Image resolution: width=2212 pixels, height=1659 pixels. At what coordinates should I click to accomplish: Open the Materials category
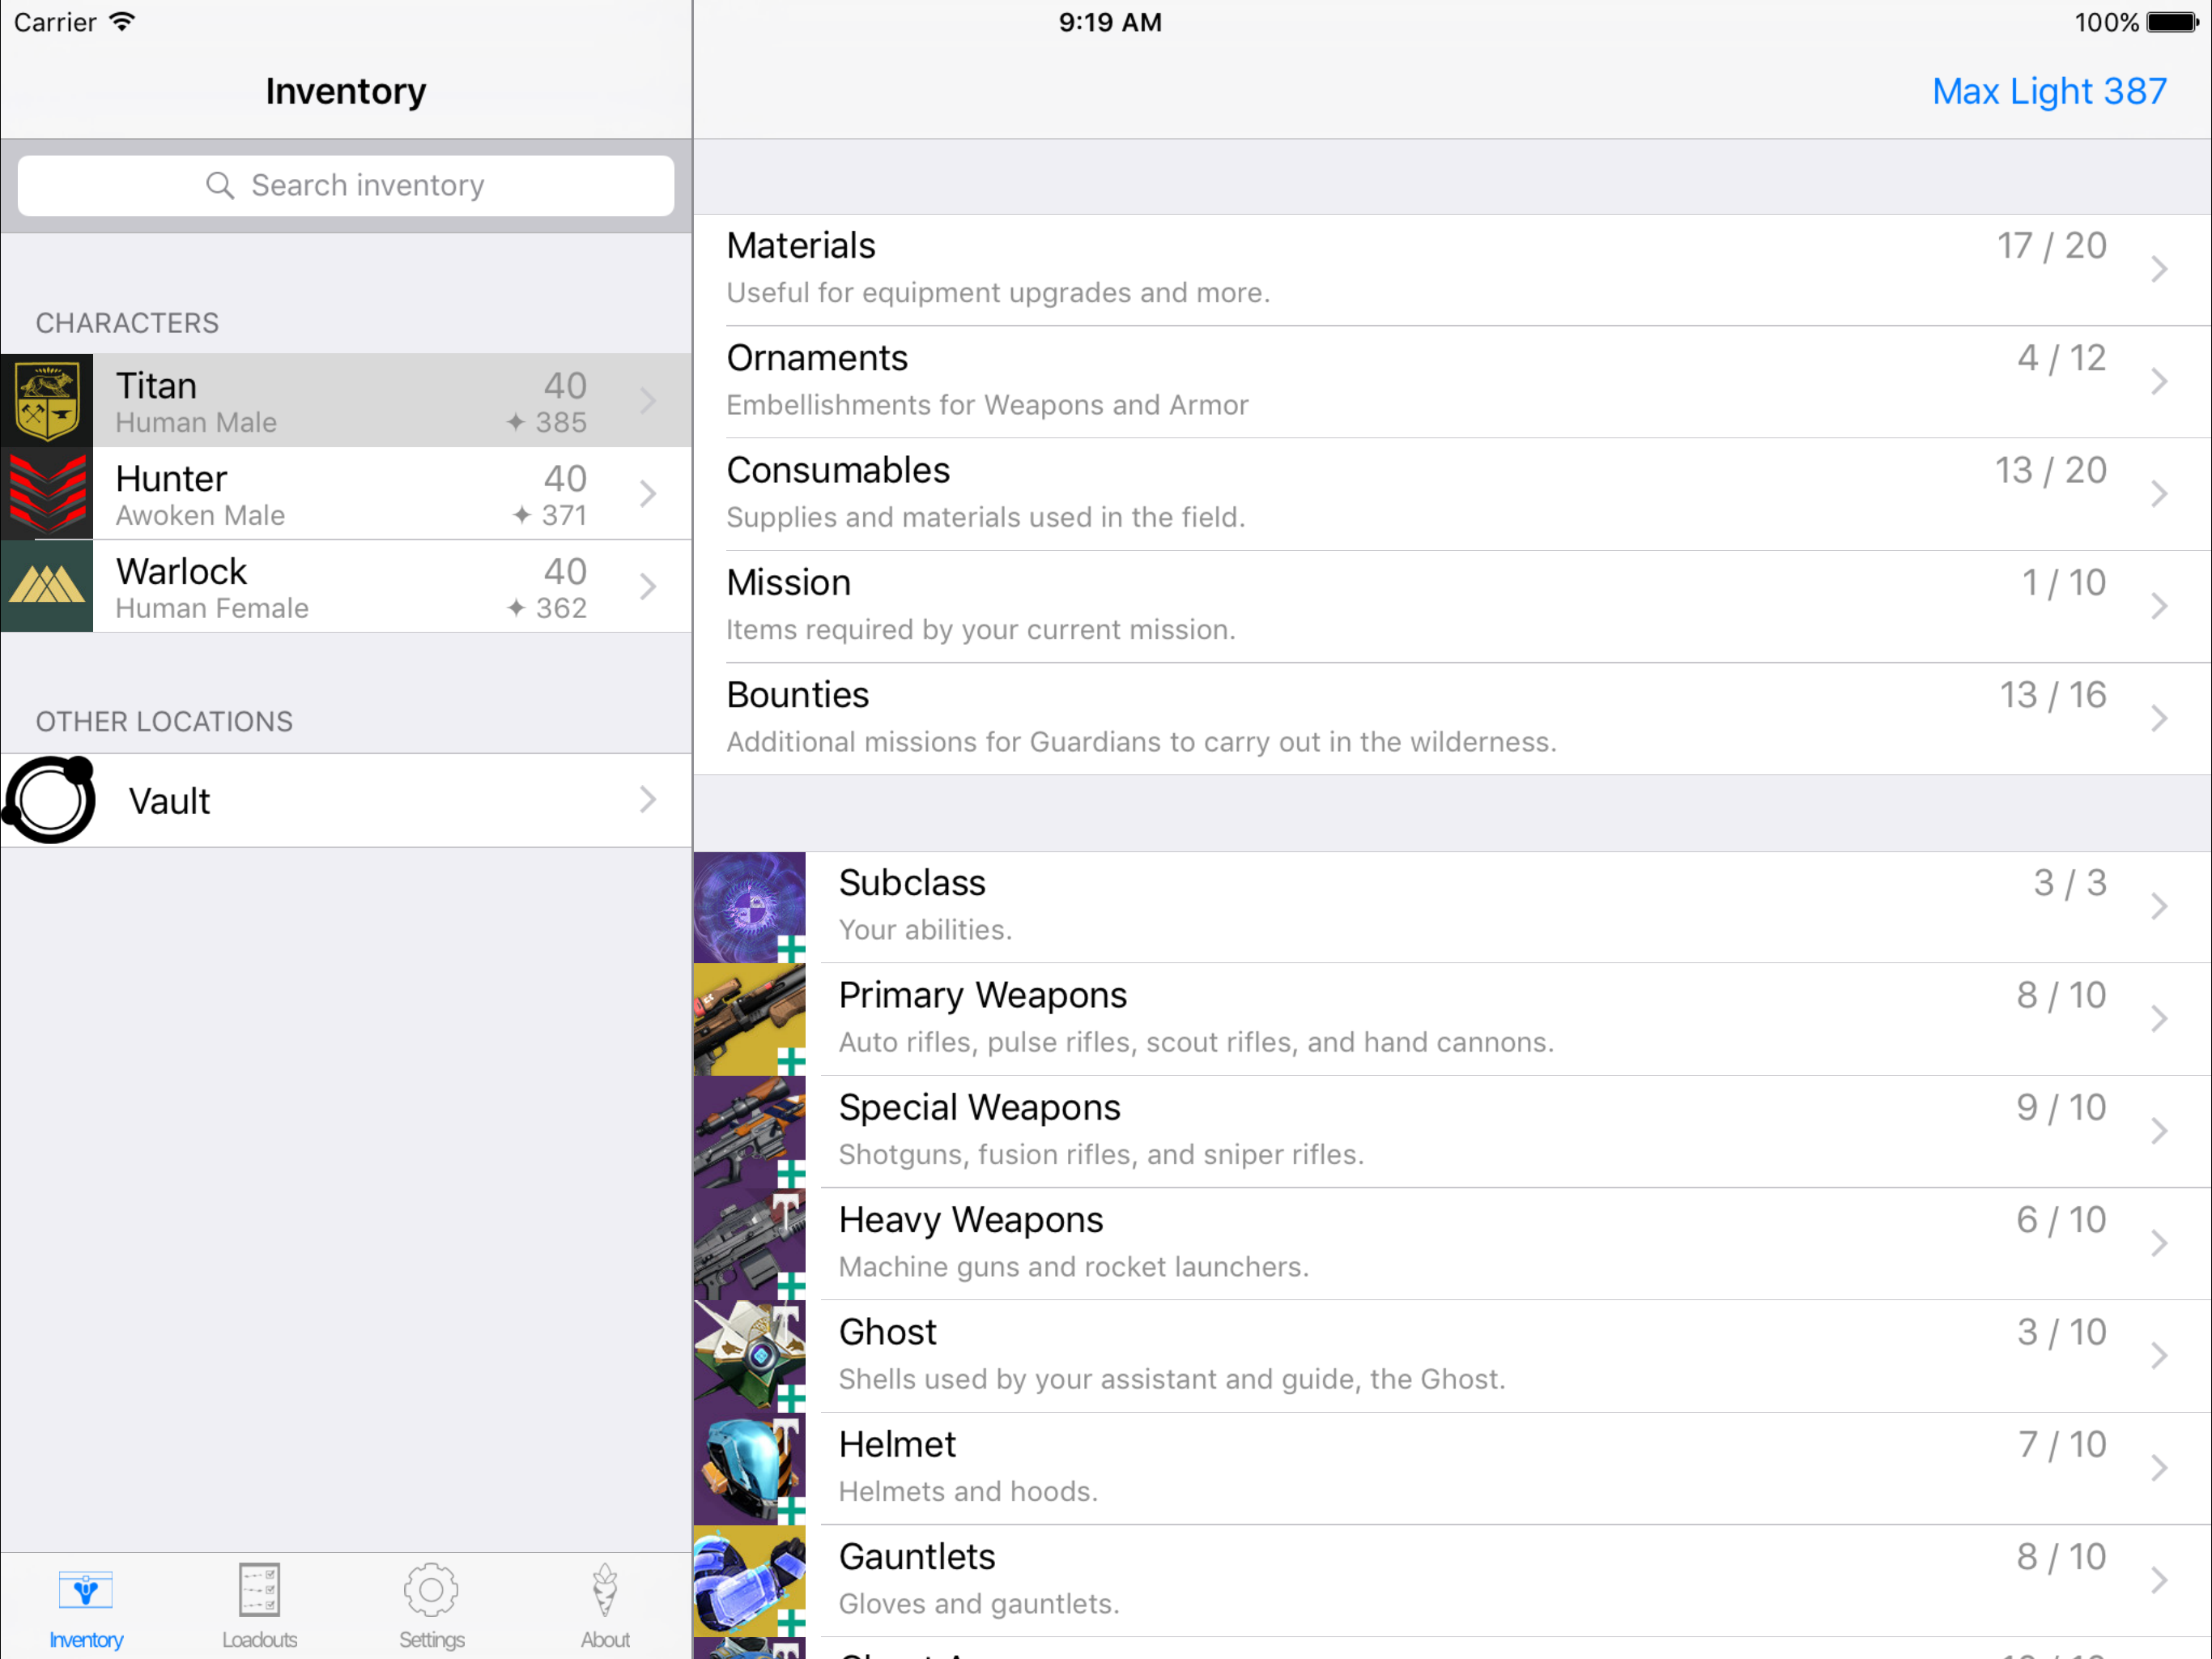[1452, 269]
